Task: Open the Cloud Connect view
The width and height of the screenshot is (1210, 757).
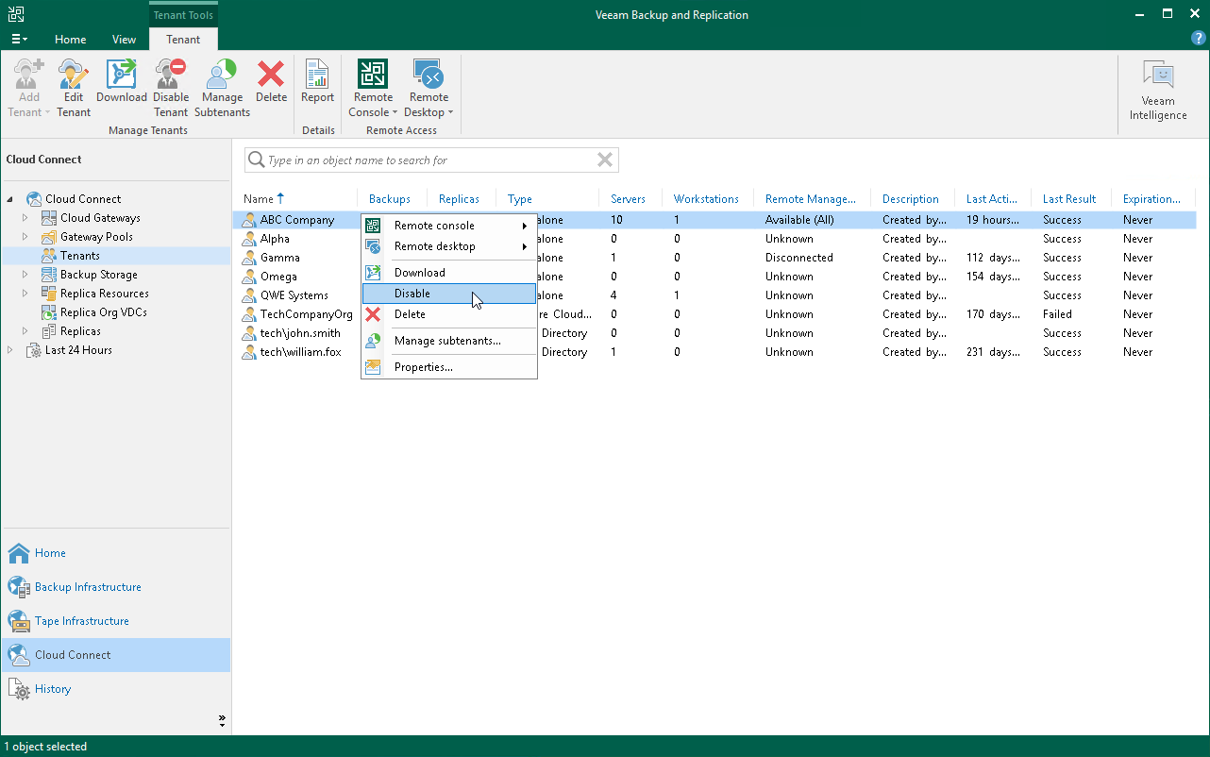Action: tap(115, 655)
